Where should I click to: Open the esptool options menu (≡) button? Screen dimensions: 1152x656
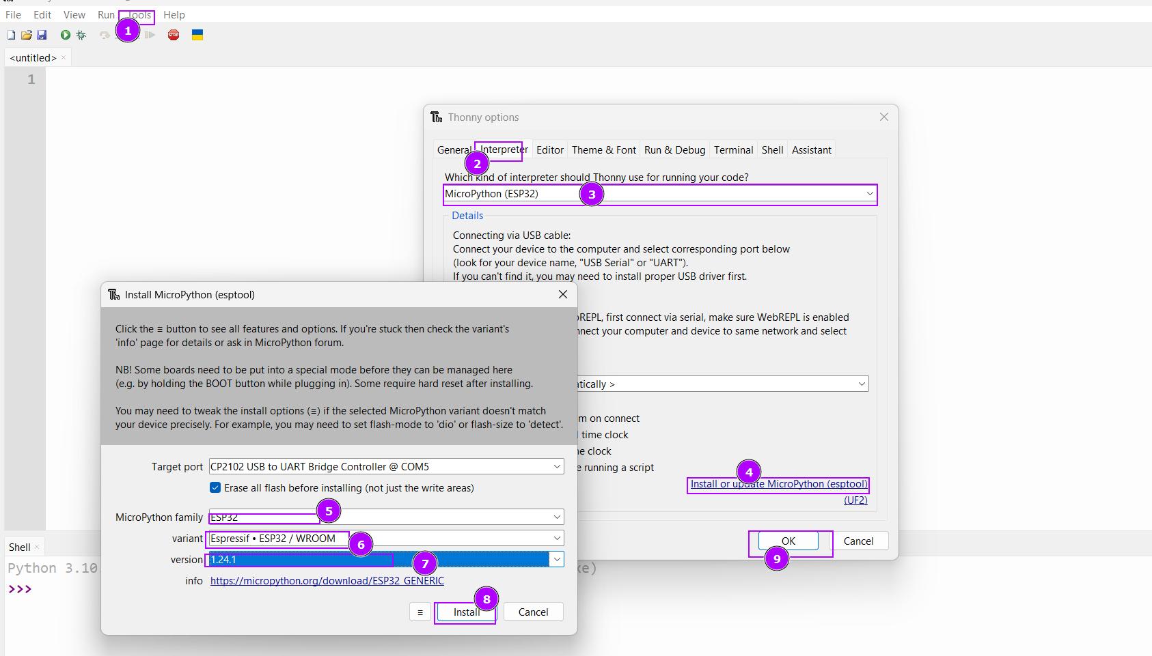420,612
